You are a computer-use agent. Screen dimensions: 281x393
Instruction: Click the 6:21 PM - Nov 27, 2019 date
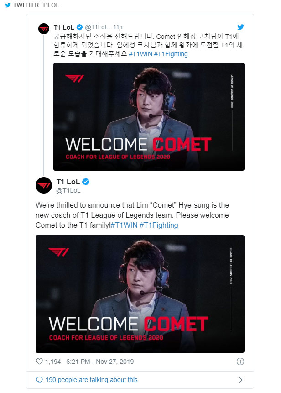pyautogui.click(x=100, y=362)
